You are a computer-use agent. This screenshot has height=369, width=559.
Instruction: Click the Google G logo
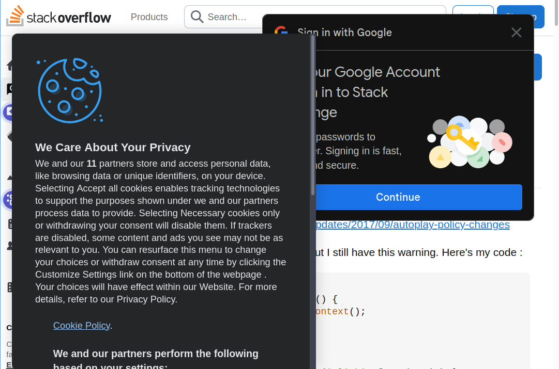pos(281,33)
